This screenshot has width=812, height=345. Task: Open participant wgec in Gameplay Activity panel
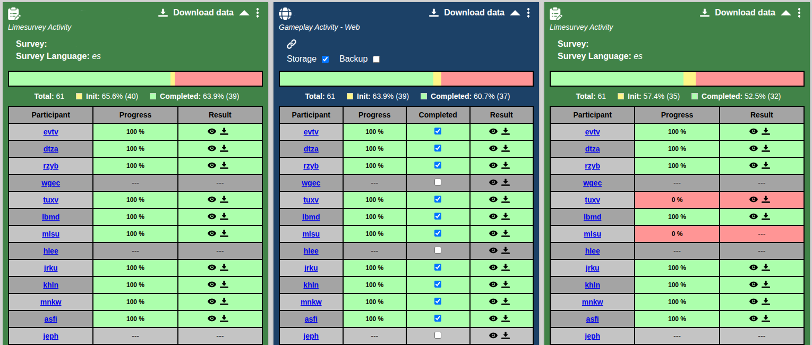pos(311,183)
